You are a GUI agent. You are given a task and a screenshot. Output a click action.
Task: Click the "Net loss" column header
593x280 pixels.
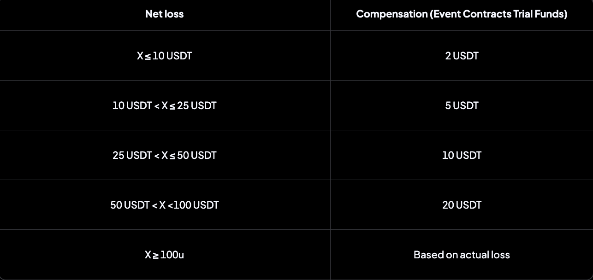pyautogui.click(x=164, y=14)
